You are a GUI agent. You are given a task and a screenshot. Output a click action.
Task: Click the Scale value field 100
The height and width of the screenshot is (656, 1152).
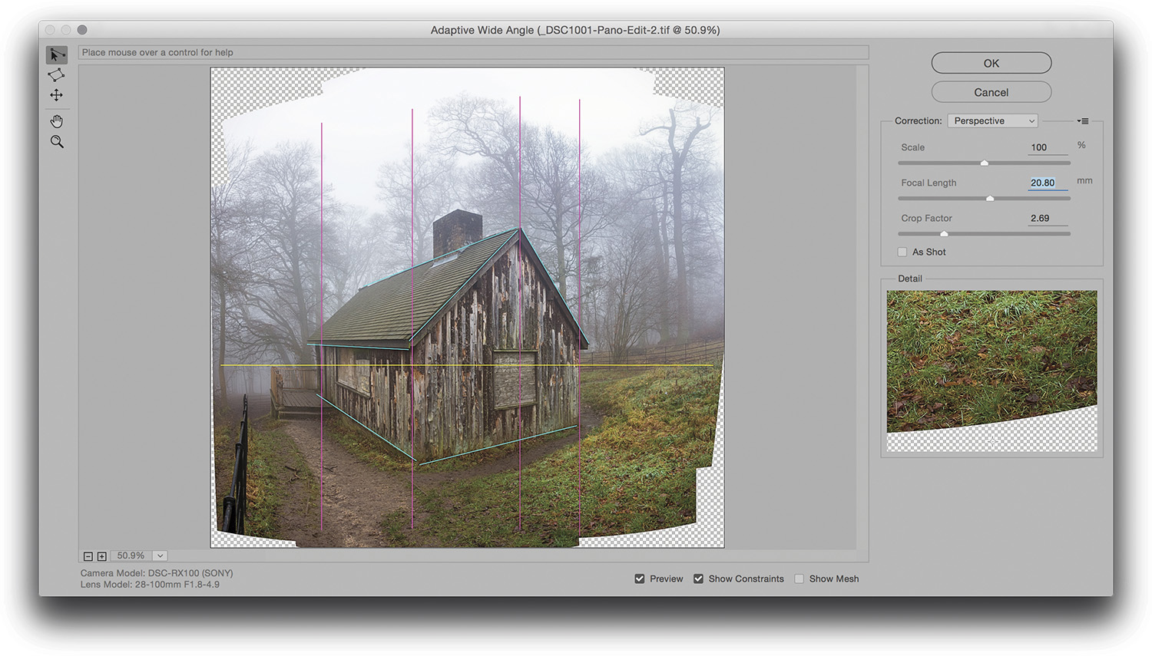pos(1048,147)
